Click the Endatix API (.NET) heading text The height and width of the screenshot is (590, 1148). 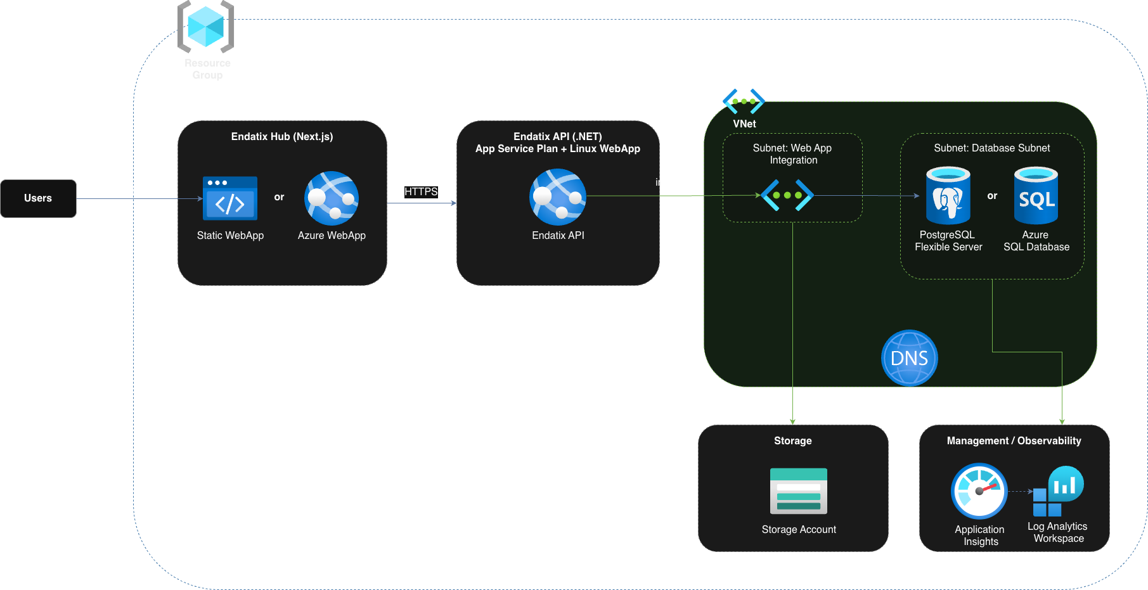[558, 137]
